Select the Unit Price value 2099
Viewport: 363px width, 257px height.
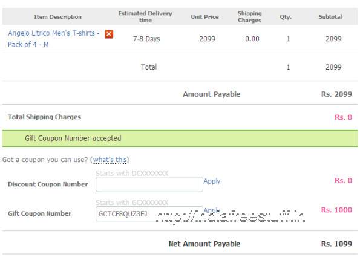point(207,39)
